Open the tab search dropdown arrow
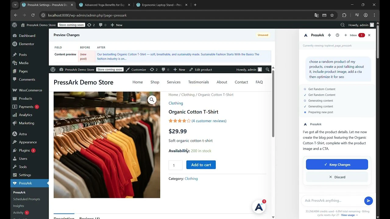 (16, 5)
